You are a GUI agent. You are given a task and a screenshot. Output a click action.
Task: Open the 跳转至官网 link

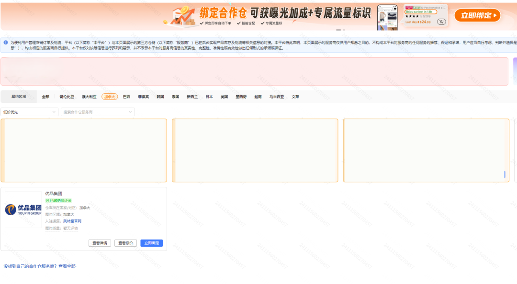72,221
